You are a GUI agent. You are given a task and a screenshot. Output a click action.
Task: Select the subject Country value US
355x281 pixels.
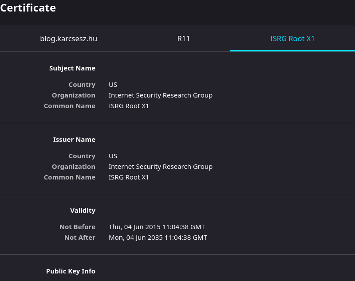113,85
